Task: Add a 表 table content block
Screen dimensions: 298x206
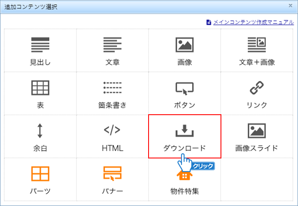Action: pos(40,87)
